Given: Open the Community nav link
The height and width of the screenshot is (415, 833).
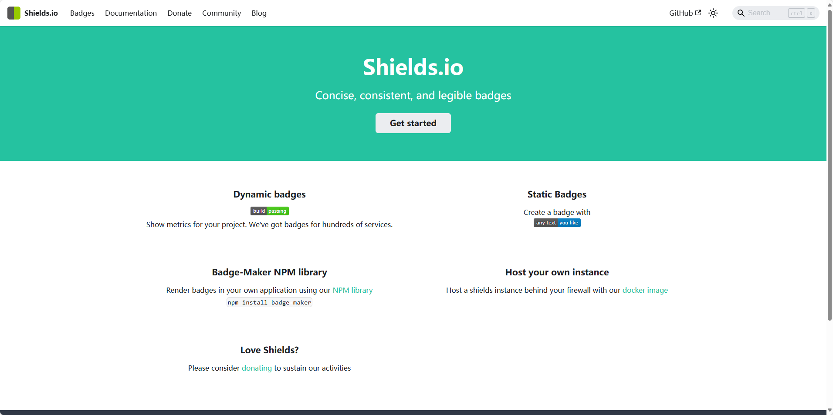Looking at the screenshot, I should pyautogui.click(x=221, y=13).
